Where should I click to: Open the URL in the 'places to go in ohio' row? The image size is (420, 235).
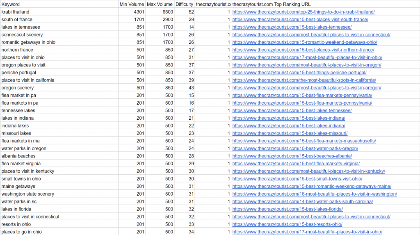click(307, 232)
